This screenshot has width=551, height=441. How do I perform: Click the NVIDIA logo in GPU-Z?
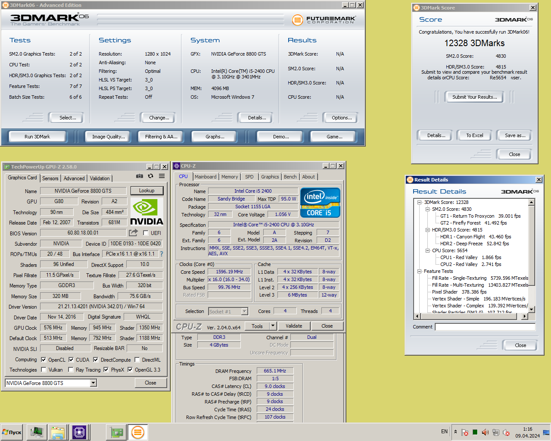146,212
